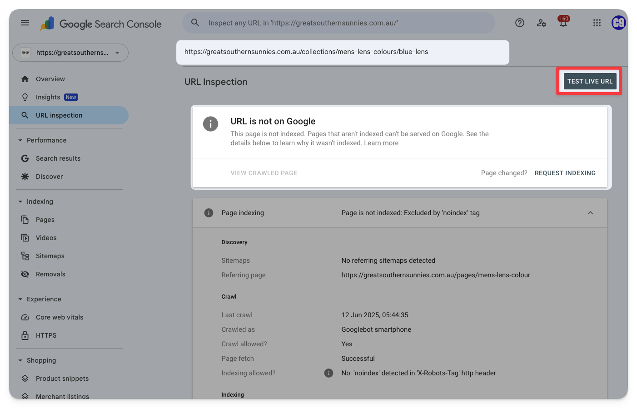Select Core web vitals report
This screenshot has width=637, height=408.
60,317
